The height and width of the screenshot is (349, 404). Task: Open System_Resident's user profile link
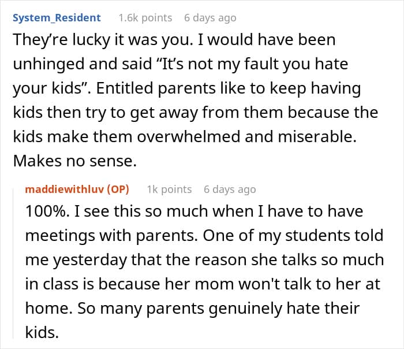coord(57,18)
